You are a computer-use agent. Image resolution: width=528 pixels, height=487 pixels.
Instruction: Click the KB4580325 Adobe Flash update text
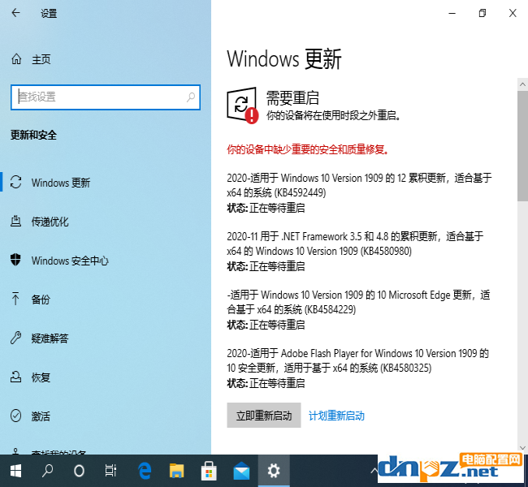(357, 360)
